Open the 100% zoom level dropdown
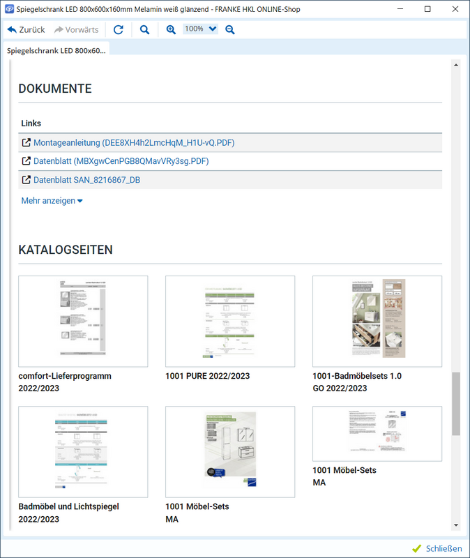The width and height of the screenshot is (470, 558). (x=200, y=29)
